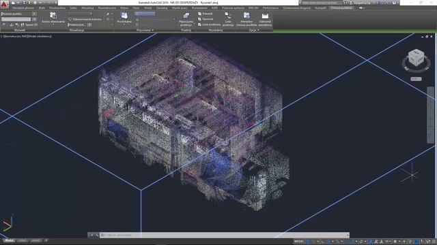Click the help question mark icon

click(x=394, y=3)
